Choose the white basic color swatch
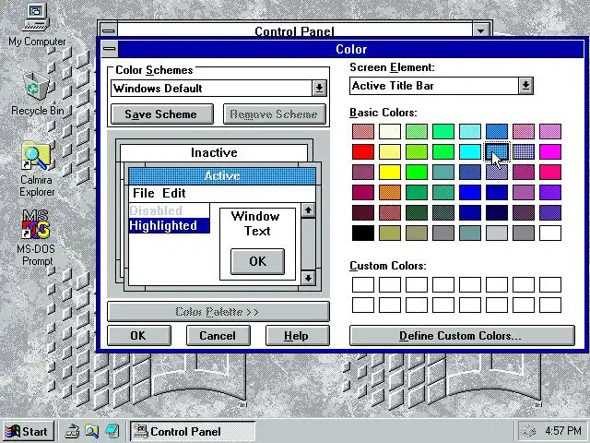Image resolution: width=590 pixels, height=443 pixels. (x=550, y=233)
